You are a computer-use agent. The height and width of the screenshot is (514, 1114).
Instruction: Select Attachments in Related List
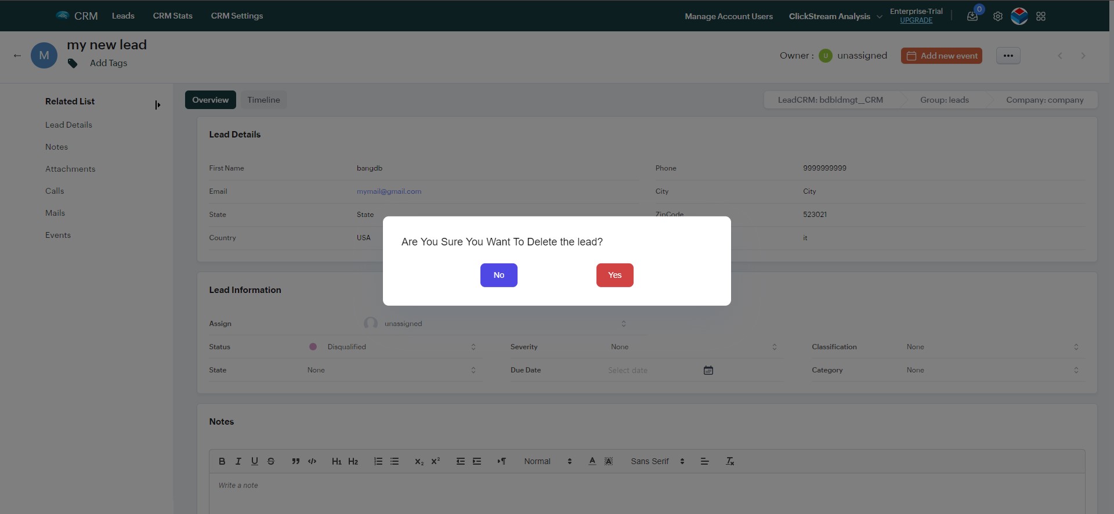70,169
